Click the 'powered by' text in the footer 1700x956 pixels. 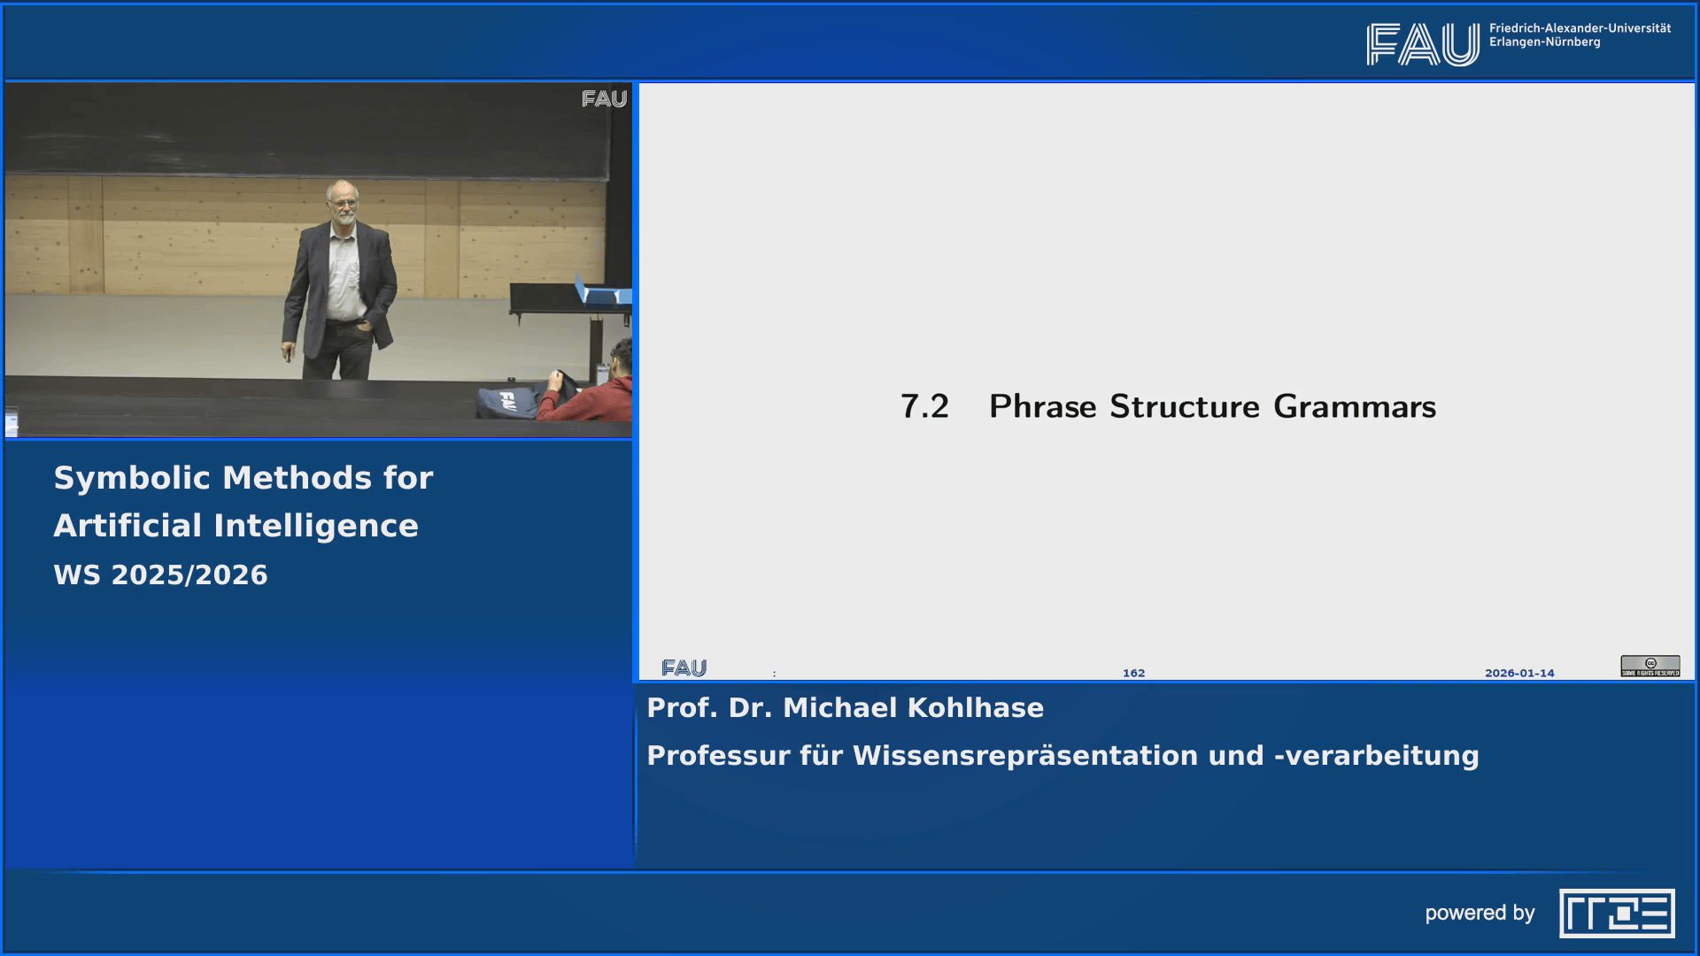(1480, 914)
